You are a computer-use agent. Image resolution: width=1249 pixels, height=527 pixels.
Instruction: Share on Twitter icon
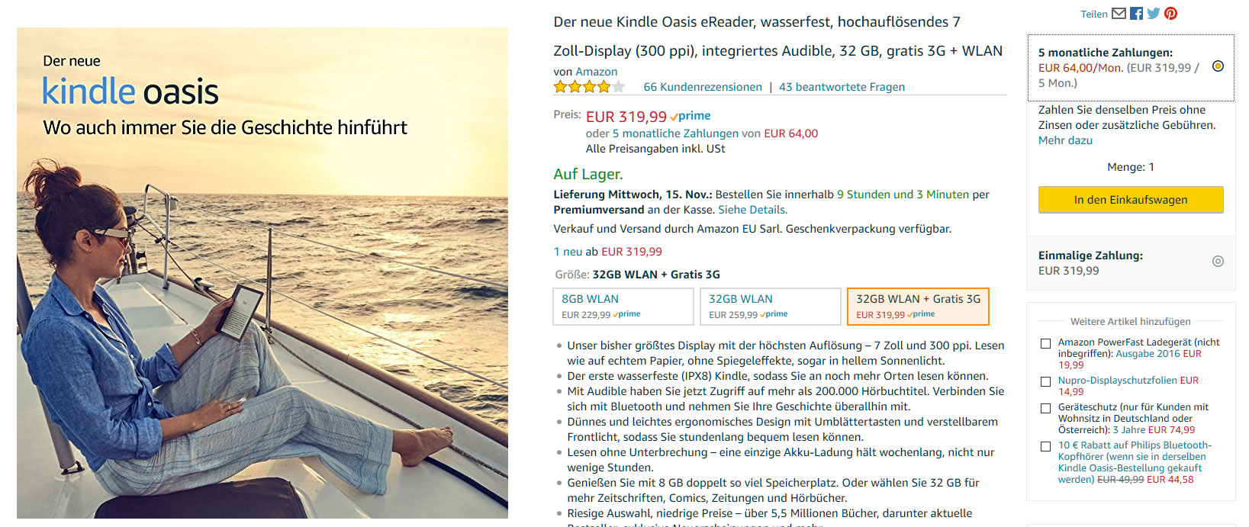point(1154,13)
